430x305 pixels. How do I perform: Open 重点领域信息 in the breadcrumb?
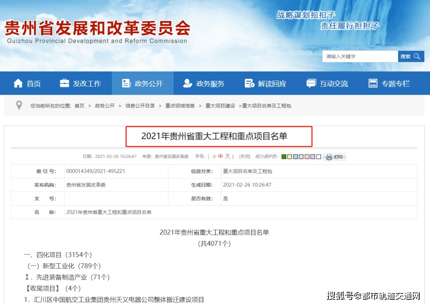180,106
